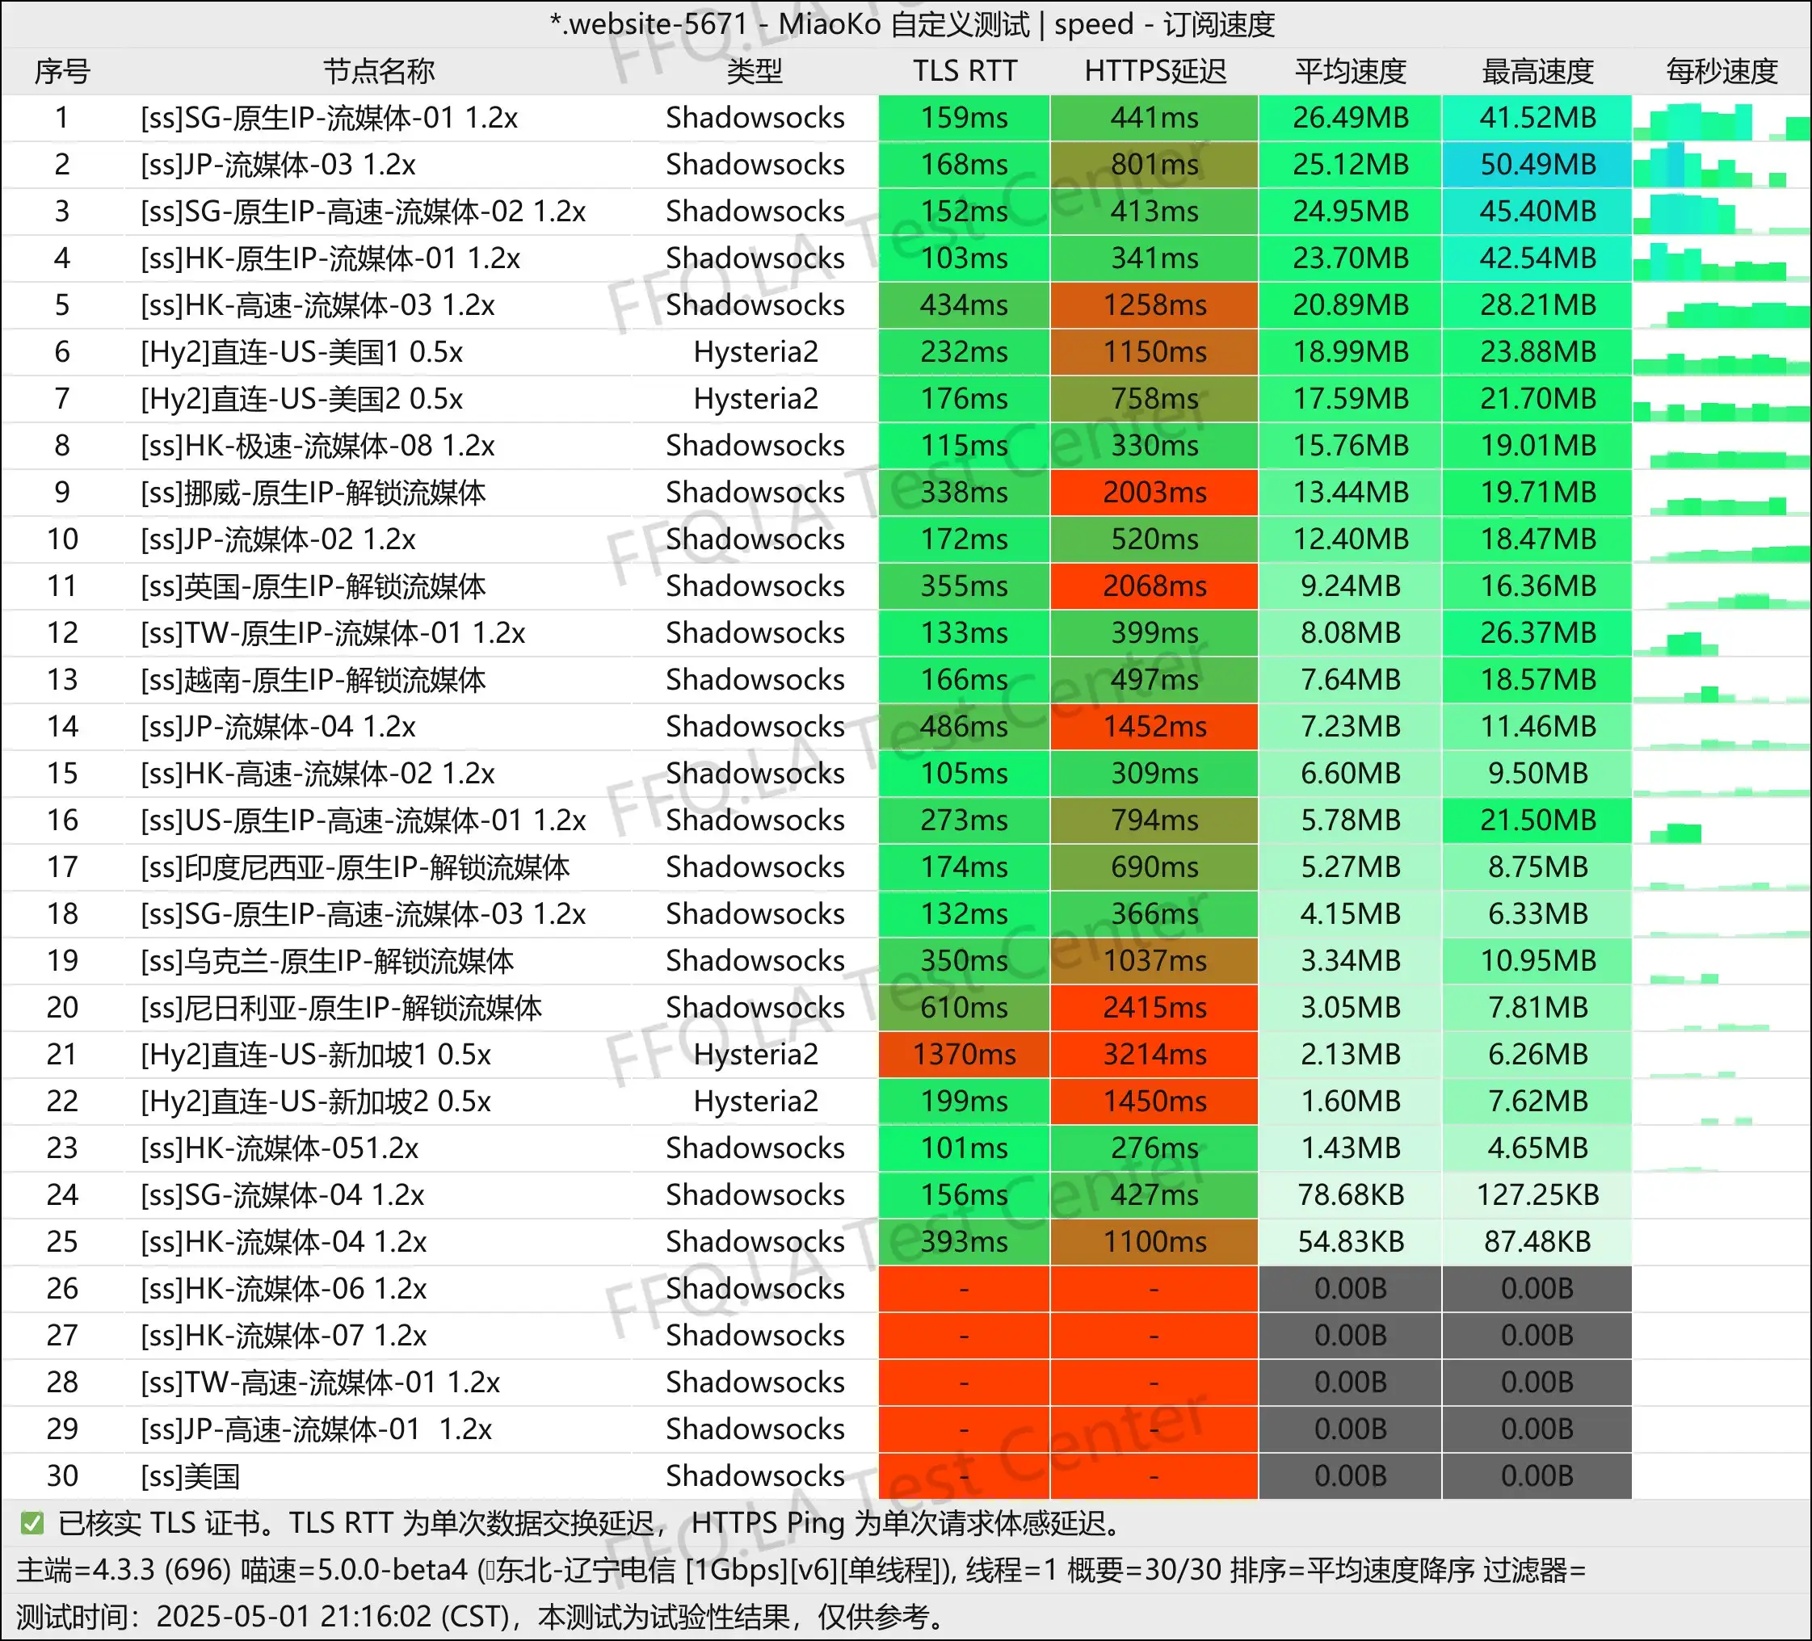Click average speed 78.68KB
Image resolution: width=1812 pixels, height=1641 pixels.
coord(1350,1194)
